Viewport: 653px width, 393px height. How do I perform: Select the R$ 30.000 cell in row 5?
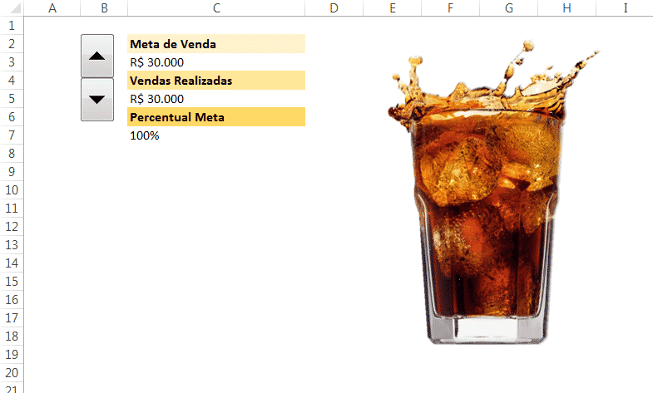tap(216, 99)
